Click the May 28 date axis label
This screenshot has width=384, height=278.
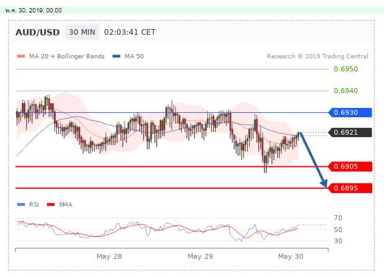pos(109,256)
